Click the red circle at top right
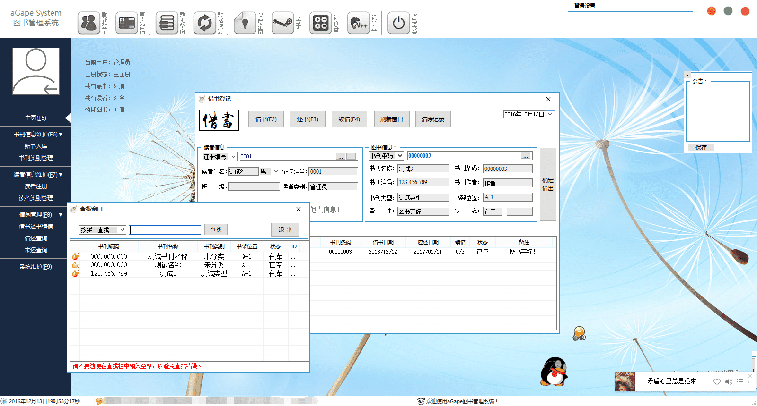Viewport: 757px width, 406px height. pyautogui.click(x=745, y=11)
